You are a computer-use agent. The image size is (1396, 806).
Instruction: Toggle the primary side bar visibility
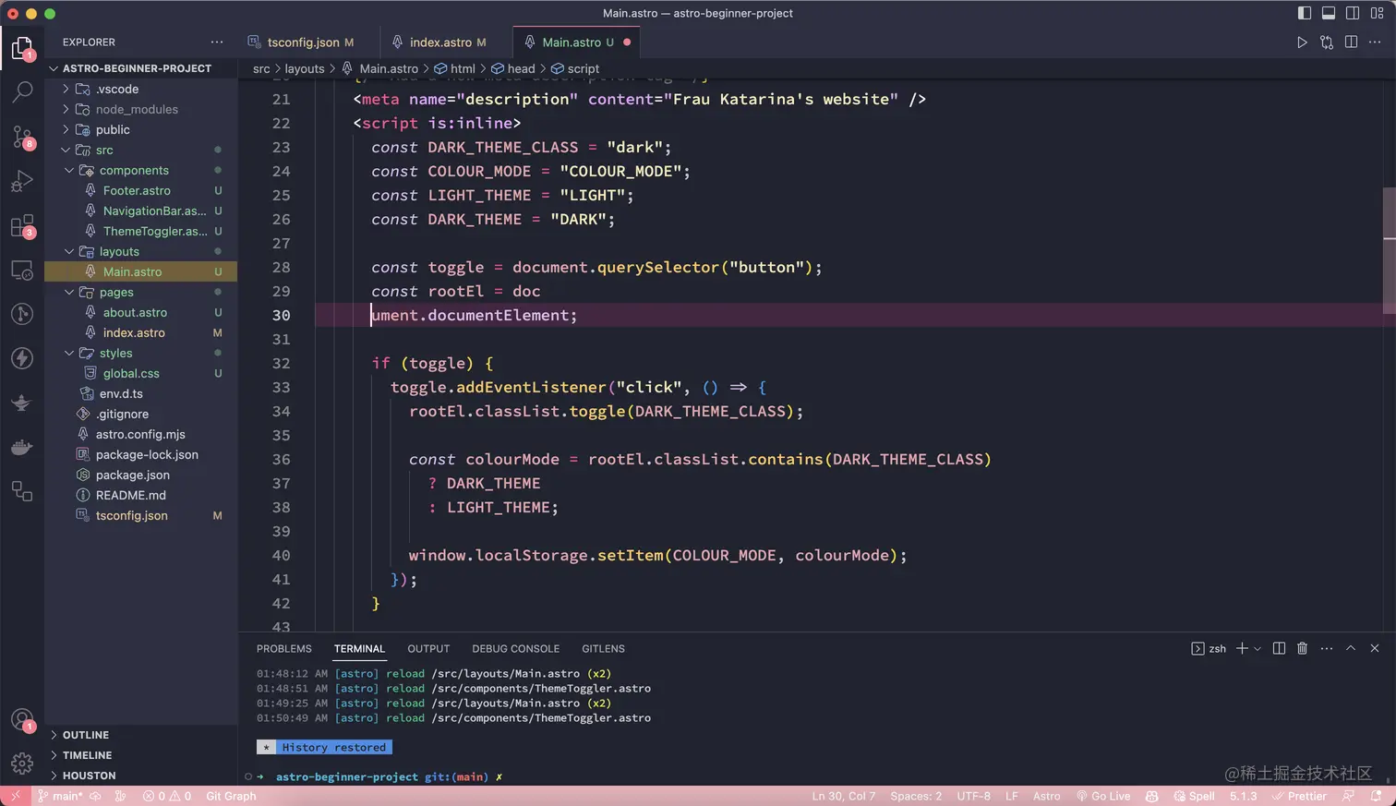pos(1305,13)
